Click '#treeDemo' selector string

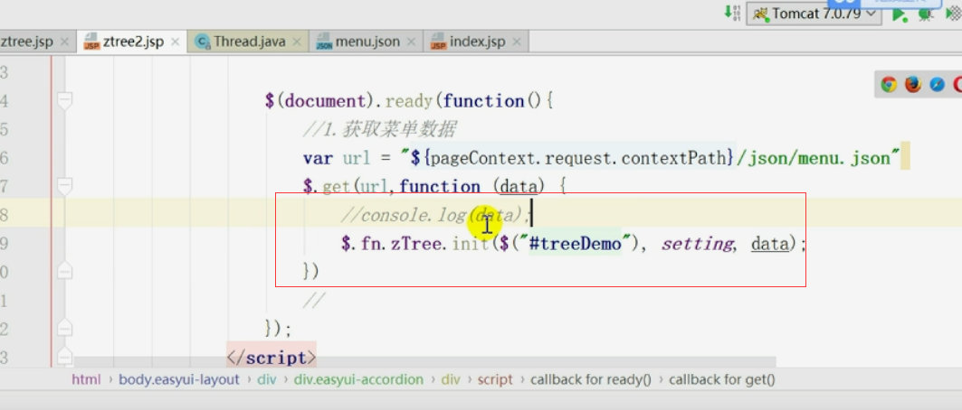[576, 244]
